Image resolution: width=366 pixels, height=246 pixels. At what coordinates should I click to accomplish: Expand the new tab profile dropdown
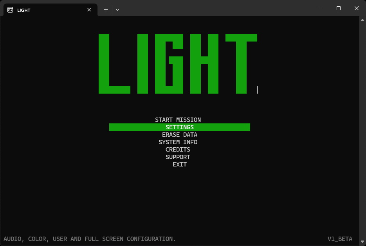pos(117,10)
